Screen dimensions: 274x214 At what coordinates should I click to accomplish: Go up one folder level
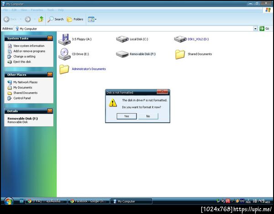click(41, 19)
